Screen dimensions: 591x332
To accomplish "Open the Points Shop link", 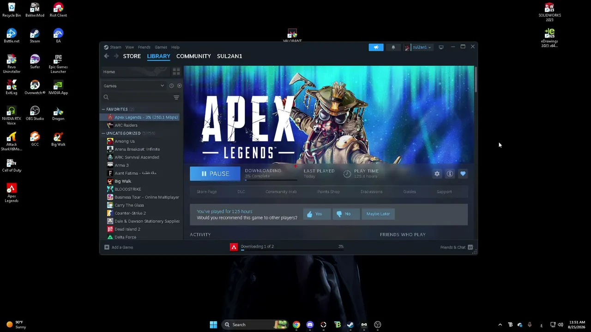I will point(328,192).
